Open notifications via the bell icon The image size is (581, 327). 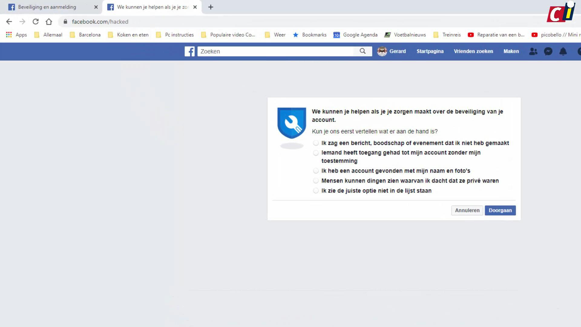[563, 51]
